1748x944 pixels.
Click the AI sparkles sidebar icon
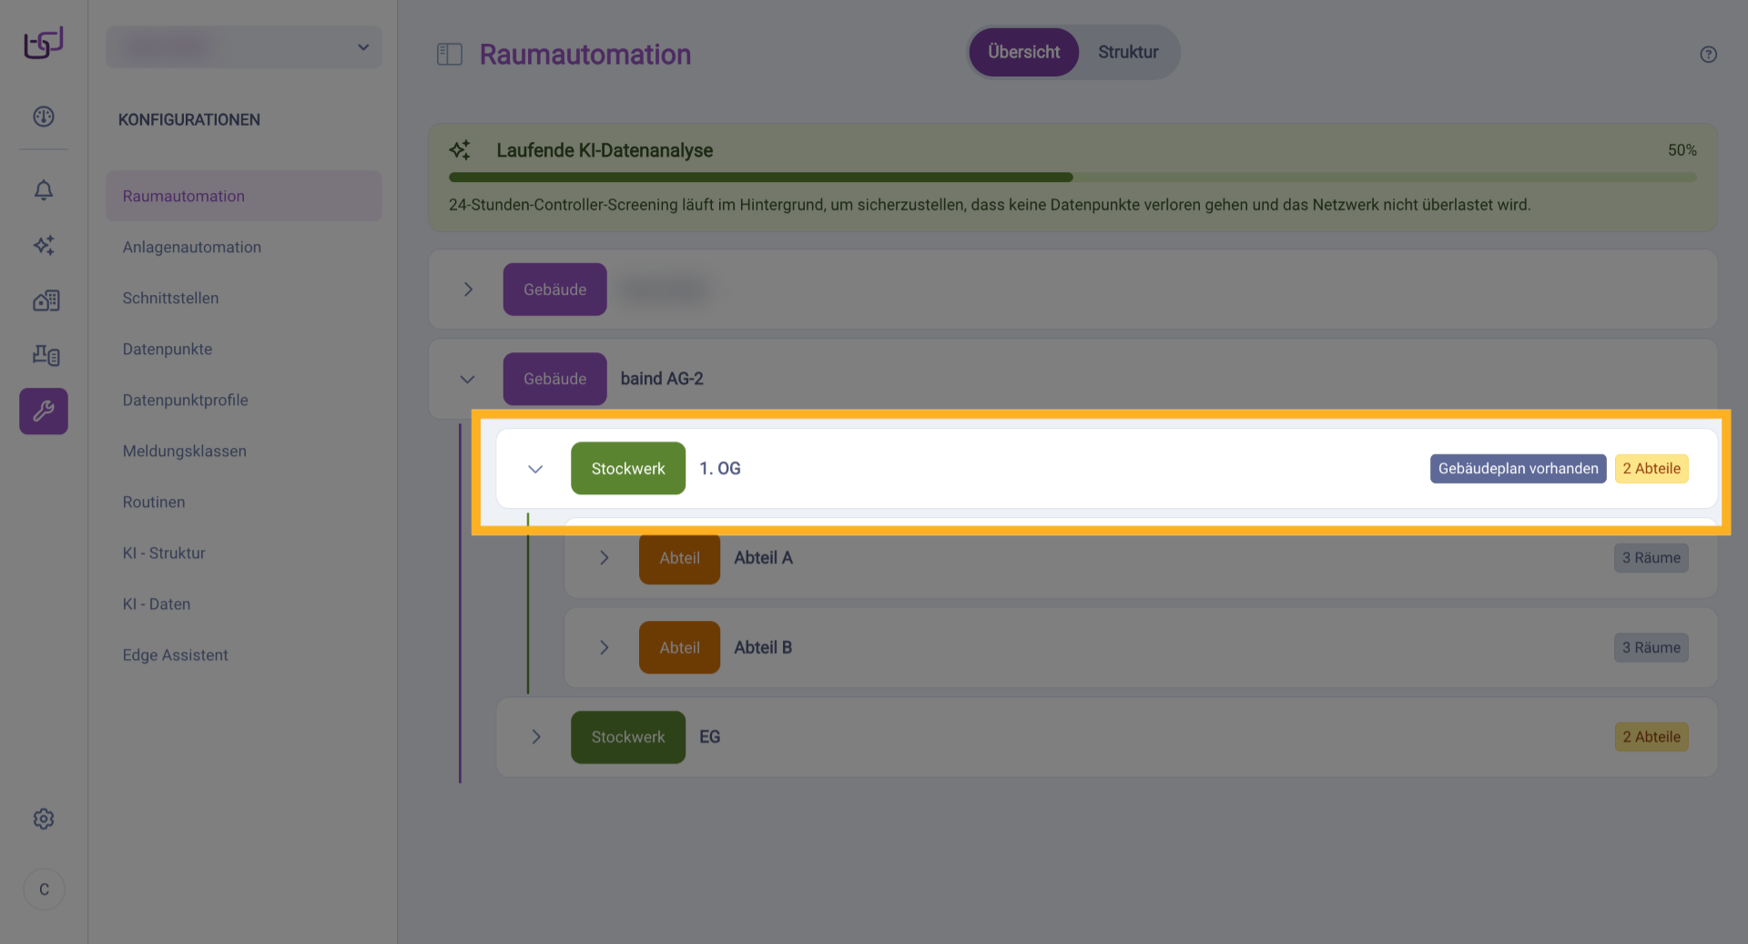[44, 245]
